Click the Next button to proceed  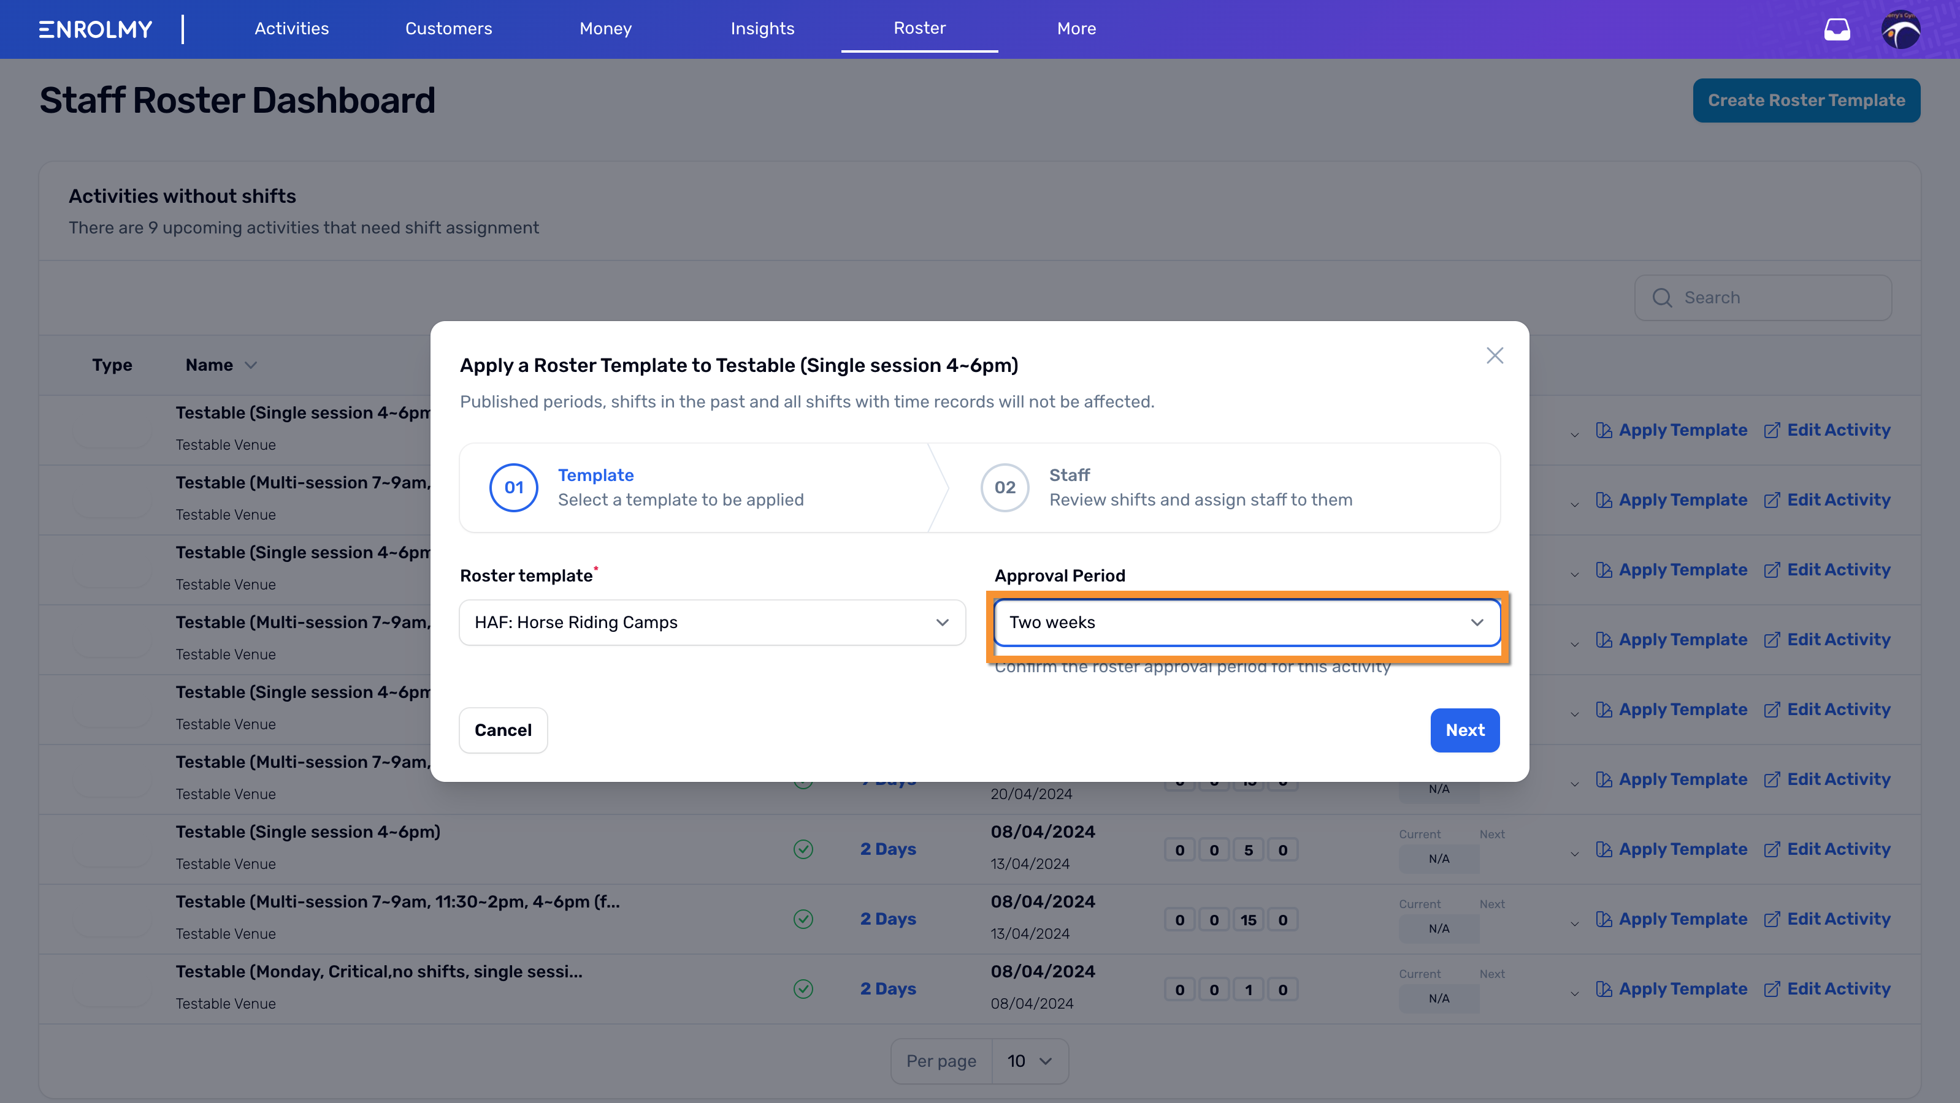[x=1464, y=730]
